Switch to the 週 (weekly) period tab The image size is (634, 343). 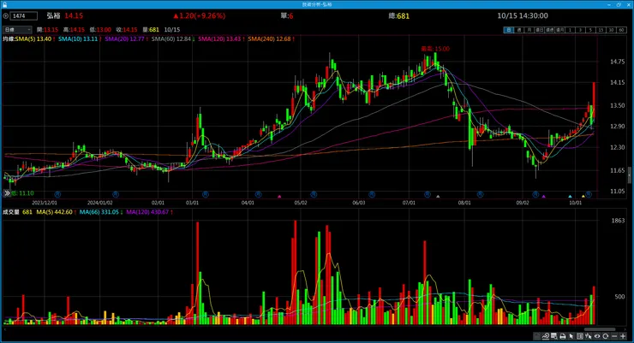click(519, 30)
